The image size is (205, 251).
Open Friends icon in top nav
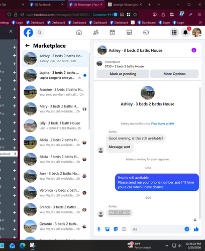[95, 32]
